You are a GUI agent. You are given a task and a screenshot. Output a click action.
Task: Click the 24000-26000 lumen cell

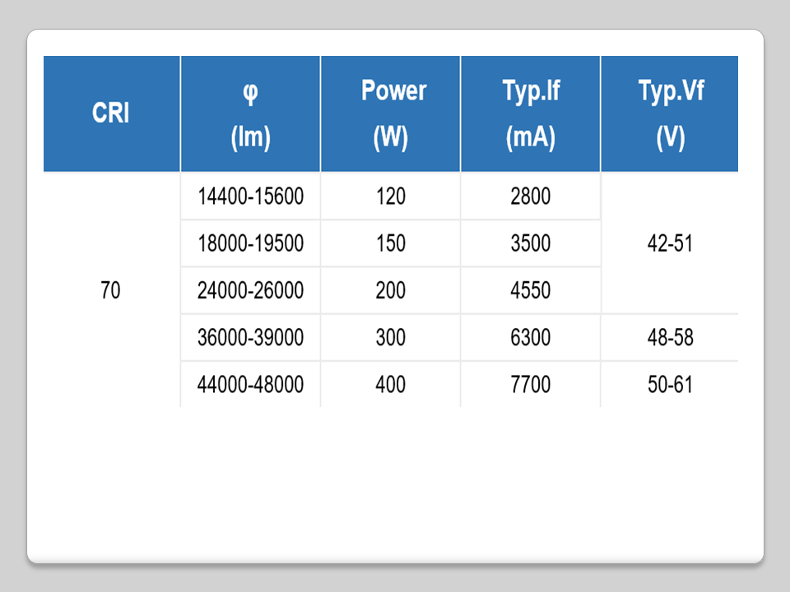250,290
